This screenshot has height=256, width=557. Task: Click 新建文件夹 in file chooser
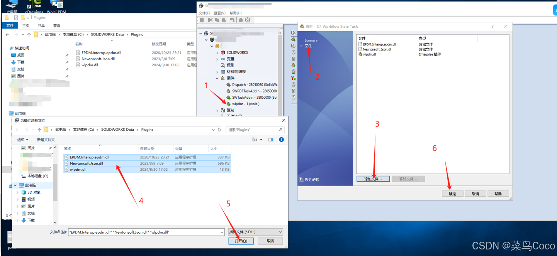46,140
